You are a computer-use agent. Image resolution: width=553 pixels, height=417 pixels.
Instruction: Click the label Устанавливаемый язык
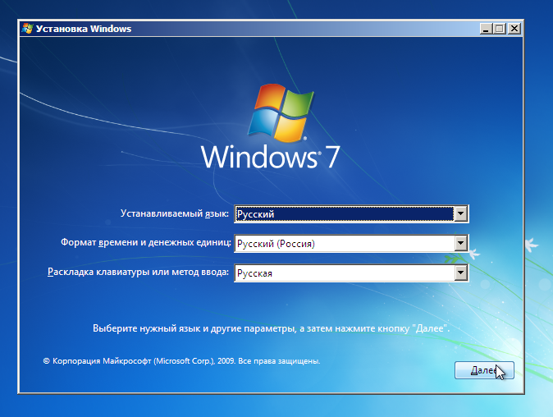175,213
